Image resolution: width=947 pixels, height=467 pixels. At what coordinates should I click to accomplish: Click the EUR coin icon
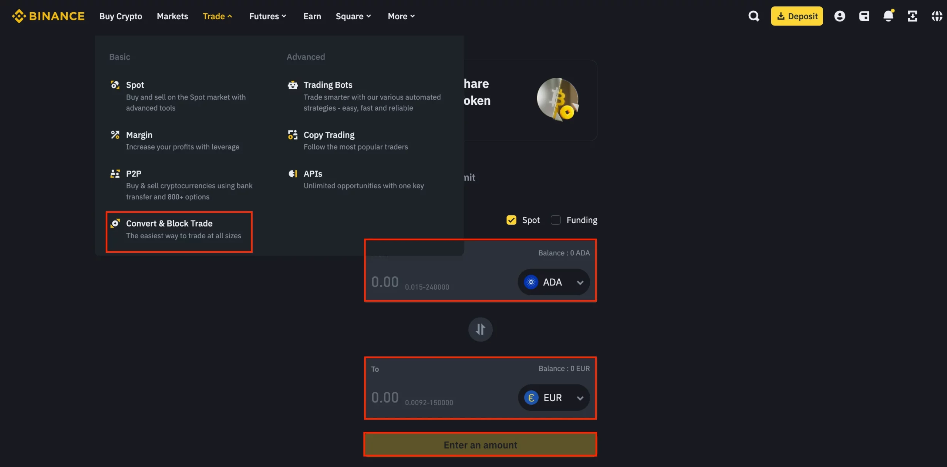point(531,397)
